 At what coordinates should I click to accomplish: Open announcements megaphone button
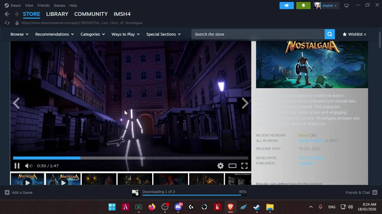(x=287, y=5)
